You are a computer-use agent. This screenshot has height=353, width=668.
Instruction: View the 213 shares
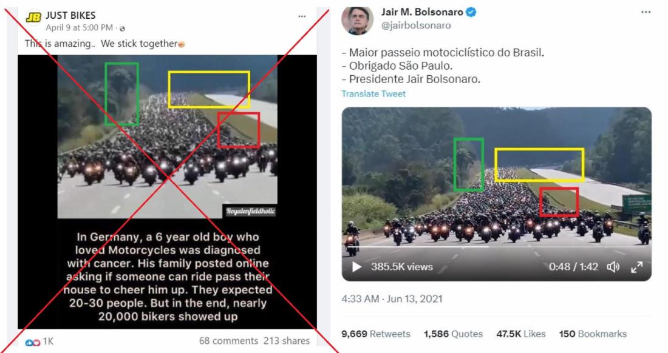[x=286, y=341]
